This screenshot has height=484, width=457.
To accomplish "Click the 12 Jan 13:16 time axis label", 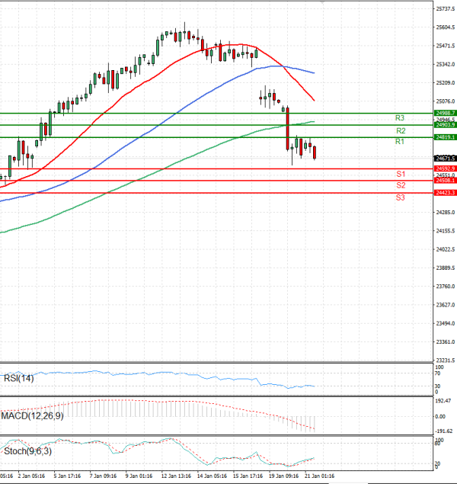I will (x=178, y=476).
